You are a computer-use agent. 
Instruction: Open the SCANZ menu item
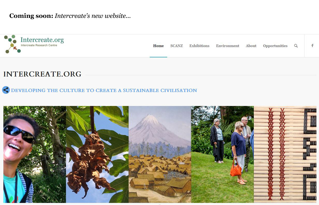tap(177, 46)
